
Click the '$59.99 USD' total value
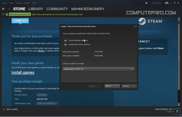42,99
